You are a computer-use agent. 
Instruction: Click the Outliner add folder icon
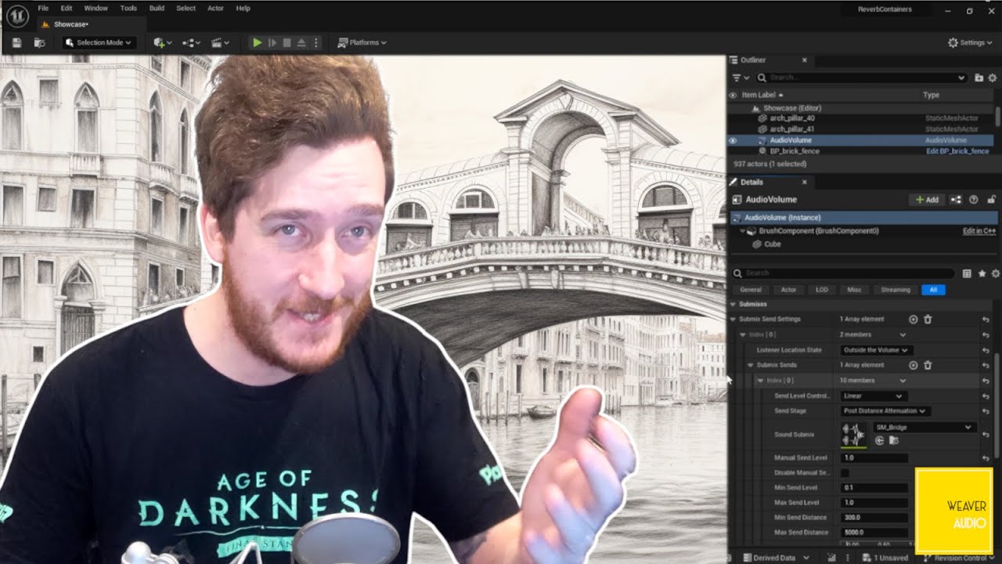pos(979,78)
